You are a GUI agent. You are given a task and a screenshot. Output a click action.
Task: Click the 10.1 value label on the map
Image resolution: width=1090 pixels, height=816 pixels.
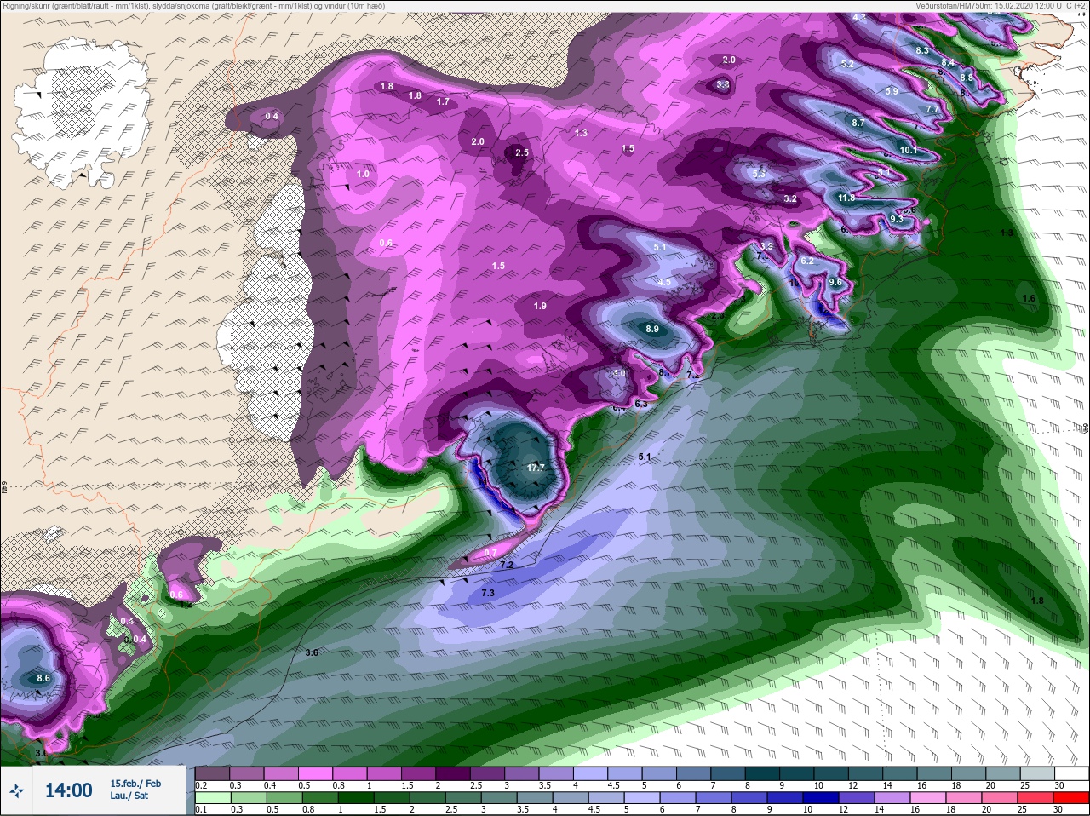pos(908,150)
